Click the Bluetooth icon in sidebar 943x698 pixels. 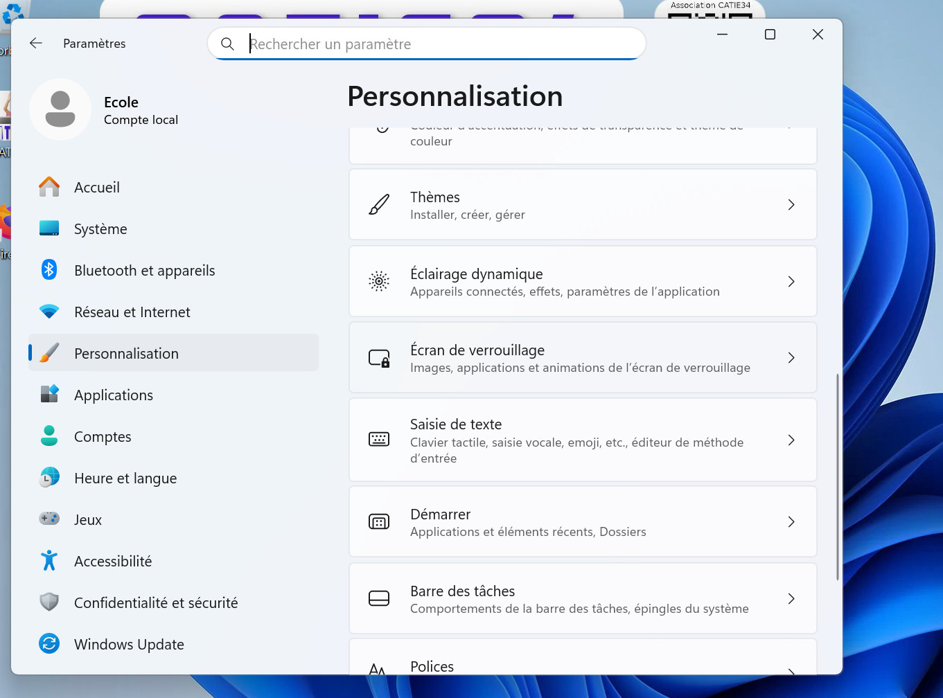pos(49,270)
